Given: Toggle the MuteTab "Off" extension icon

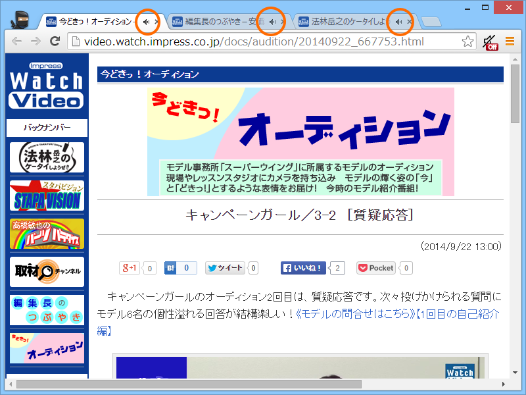Looking at the screenshot, I should coord(491,40).
